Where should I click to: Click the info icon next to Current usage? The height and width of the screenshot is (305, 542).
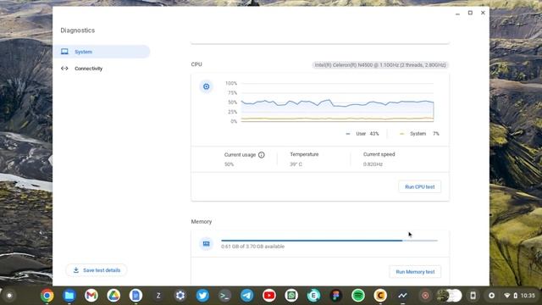click(x=262, y=155)
